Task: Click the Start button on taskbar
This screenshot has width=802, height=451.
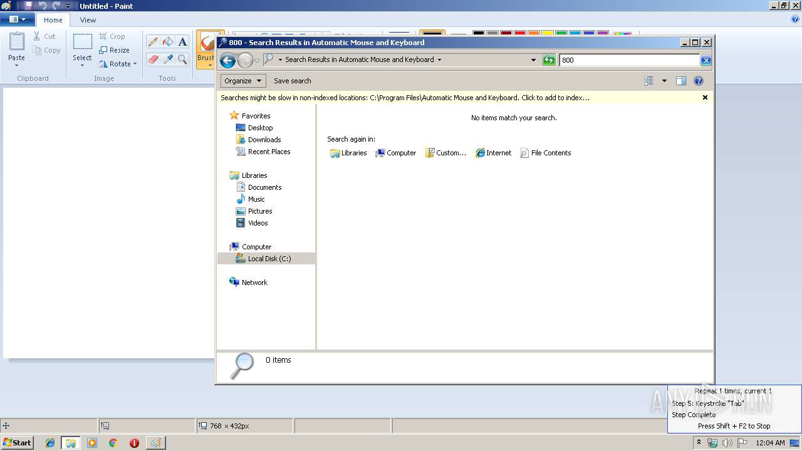Action: (18, 442)
